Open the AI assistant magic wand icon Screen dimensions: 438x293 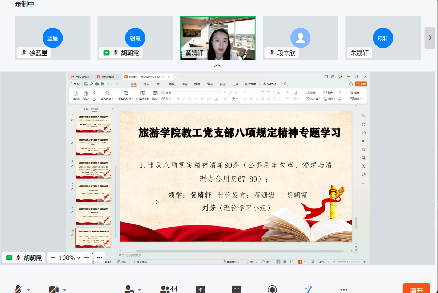pos(308,289)
